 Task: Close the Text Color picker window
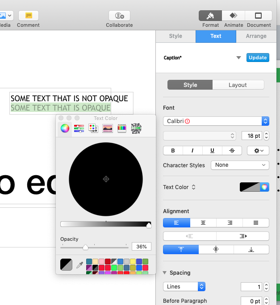pos(61,118)
